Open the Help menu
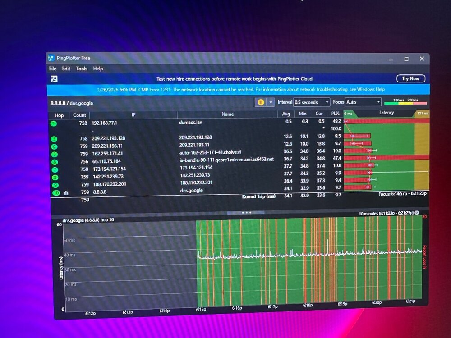Viewport: 451px width, 338px height. point(98,69)
